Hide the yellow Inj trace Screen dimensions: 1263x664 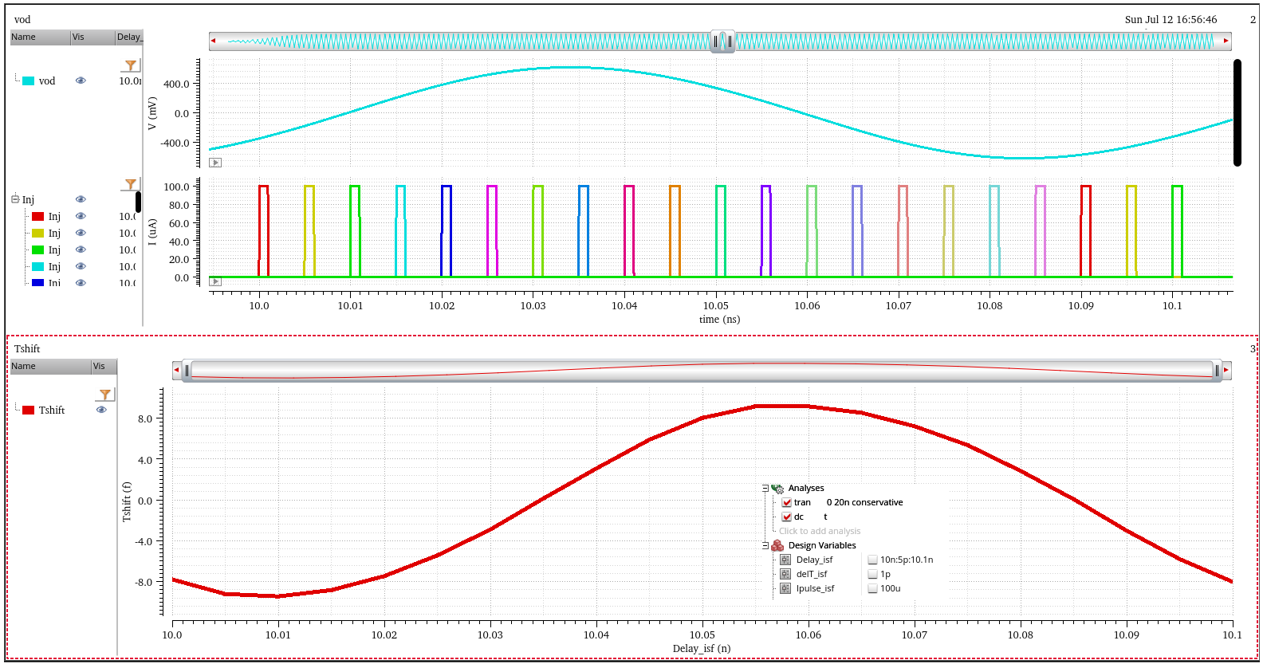81,233
